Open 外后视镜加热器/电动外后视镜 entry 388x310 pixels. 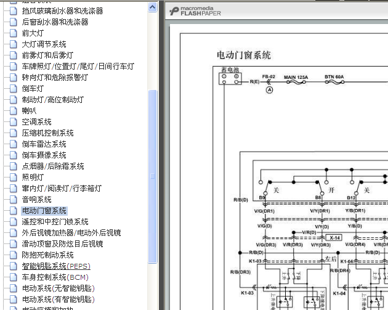(71, 233)
